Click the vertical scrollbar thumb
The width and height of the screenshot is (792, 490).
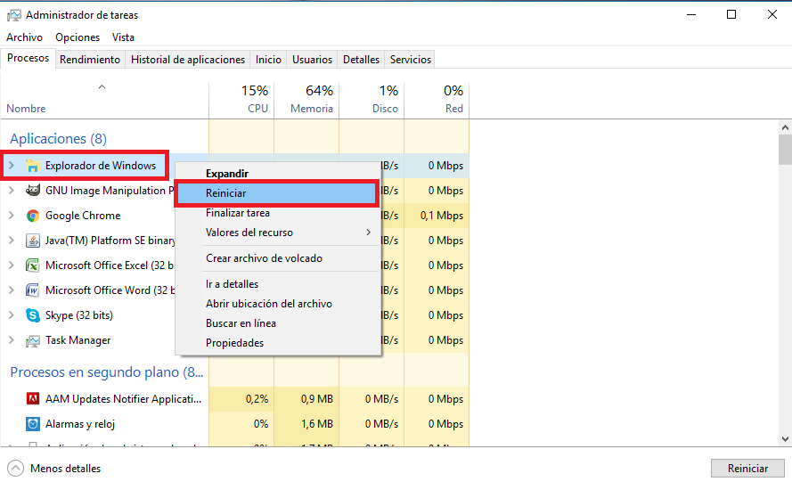[x=785, y=150]
